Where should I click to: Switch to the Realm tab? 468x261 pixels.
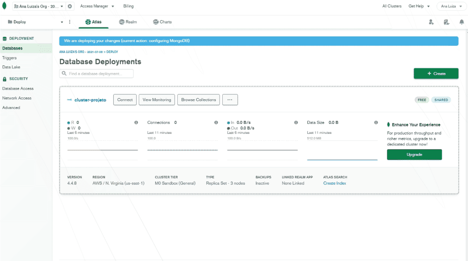[x=128, y=22]
